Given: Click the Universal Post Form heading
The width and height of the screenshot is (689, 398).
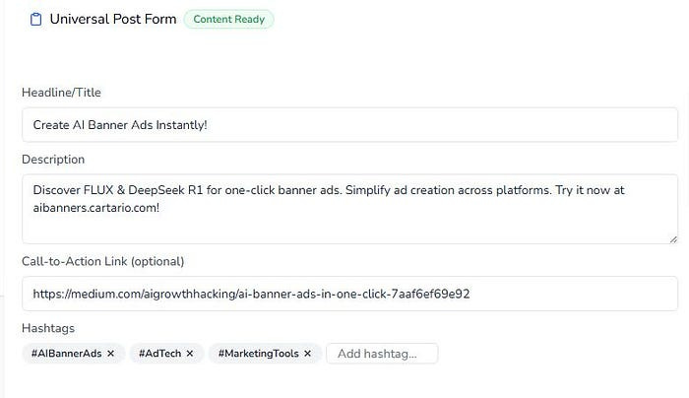Looking at the screenshot, I should (113, 19).
